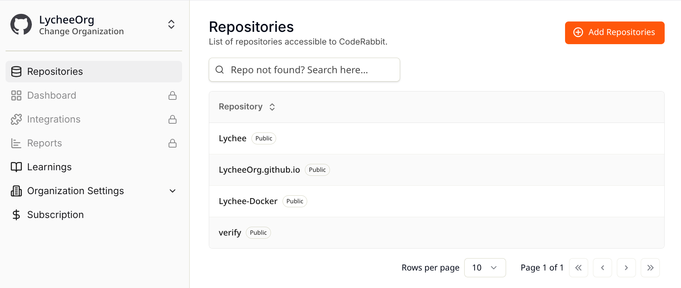
Task: Select Repositories in the sidebar menu
Action: [94, 72]
